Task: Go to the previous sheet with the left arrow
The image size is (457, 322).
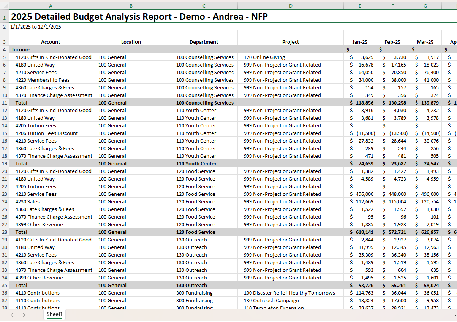Action: pos(12,315)
